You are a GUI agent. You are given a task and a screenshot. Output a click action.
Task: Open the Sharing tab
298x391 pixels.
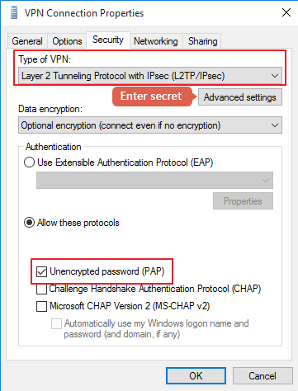(x=202, y=41)
